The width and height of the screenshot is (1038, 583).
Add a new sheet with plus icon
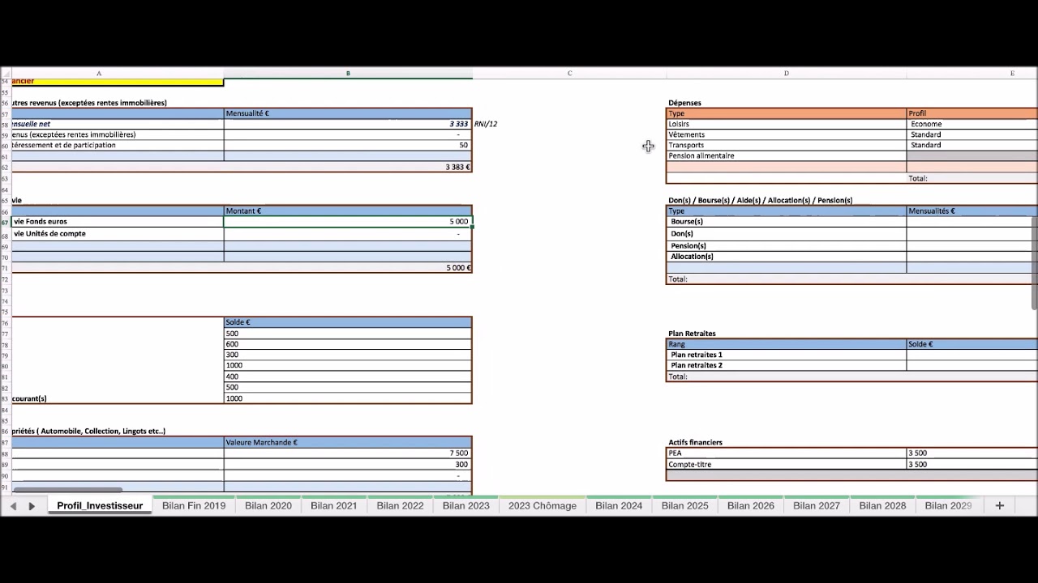pyautogui.click(x=999, y=505)
